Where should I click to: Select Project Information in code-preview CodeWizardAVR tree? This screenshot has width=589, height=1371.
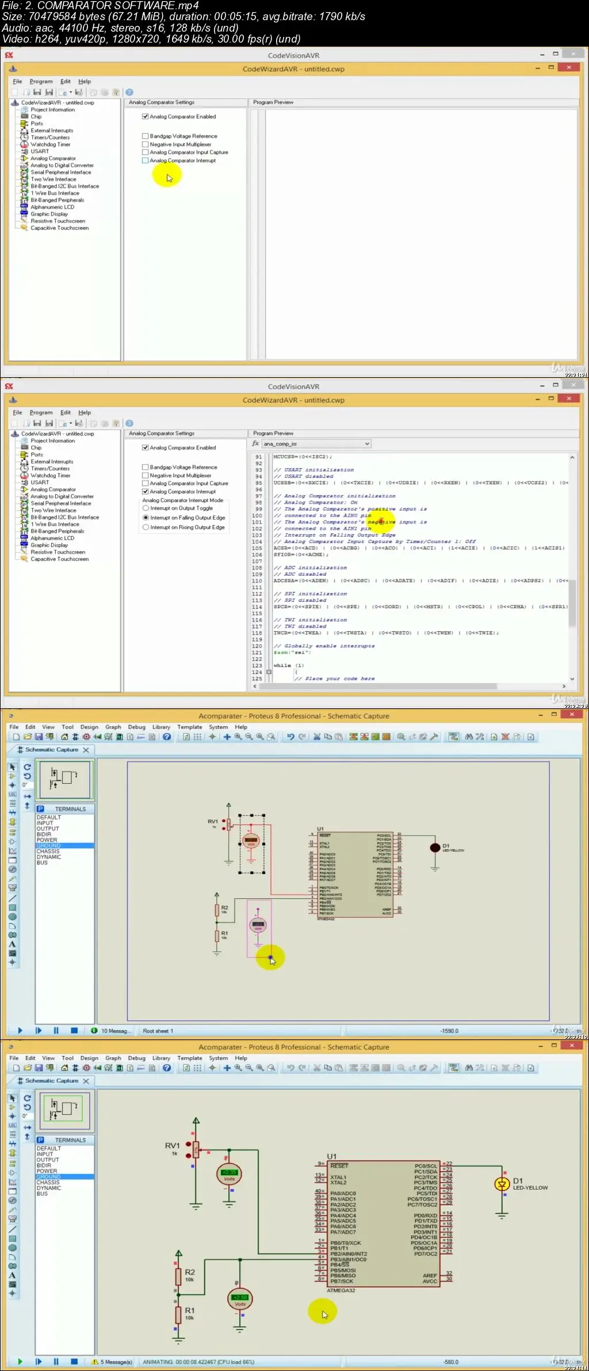click(52, 440)
